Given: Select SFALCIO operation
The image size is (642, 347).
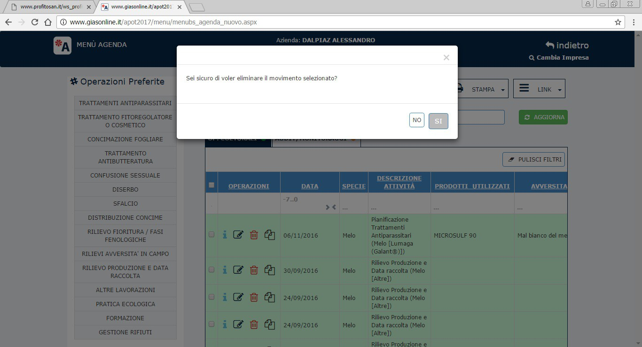Looking at the screenshot, I should coord(125,203).
